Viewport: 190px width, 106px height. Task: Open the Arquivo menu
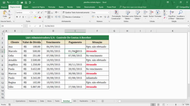(4, 7)
